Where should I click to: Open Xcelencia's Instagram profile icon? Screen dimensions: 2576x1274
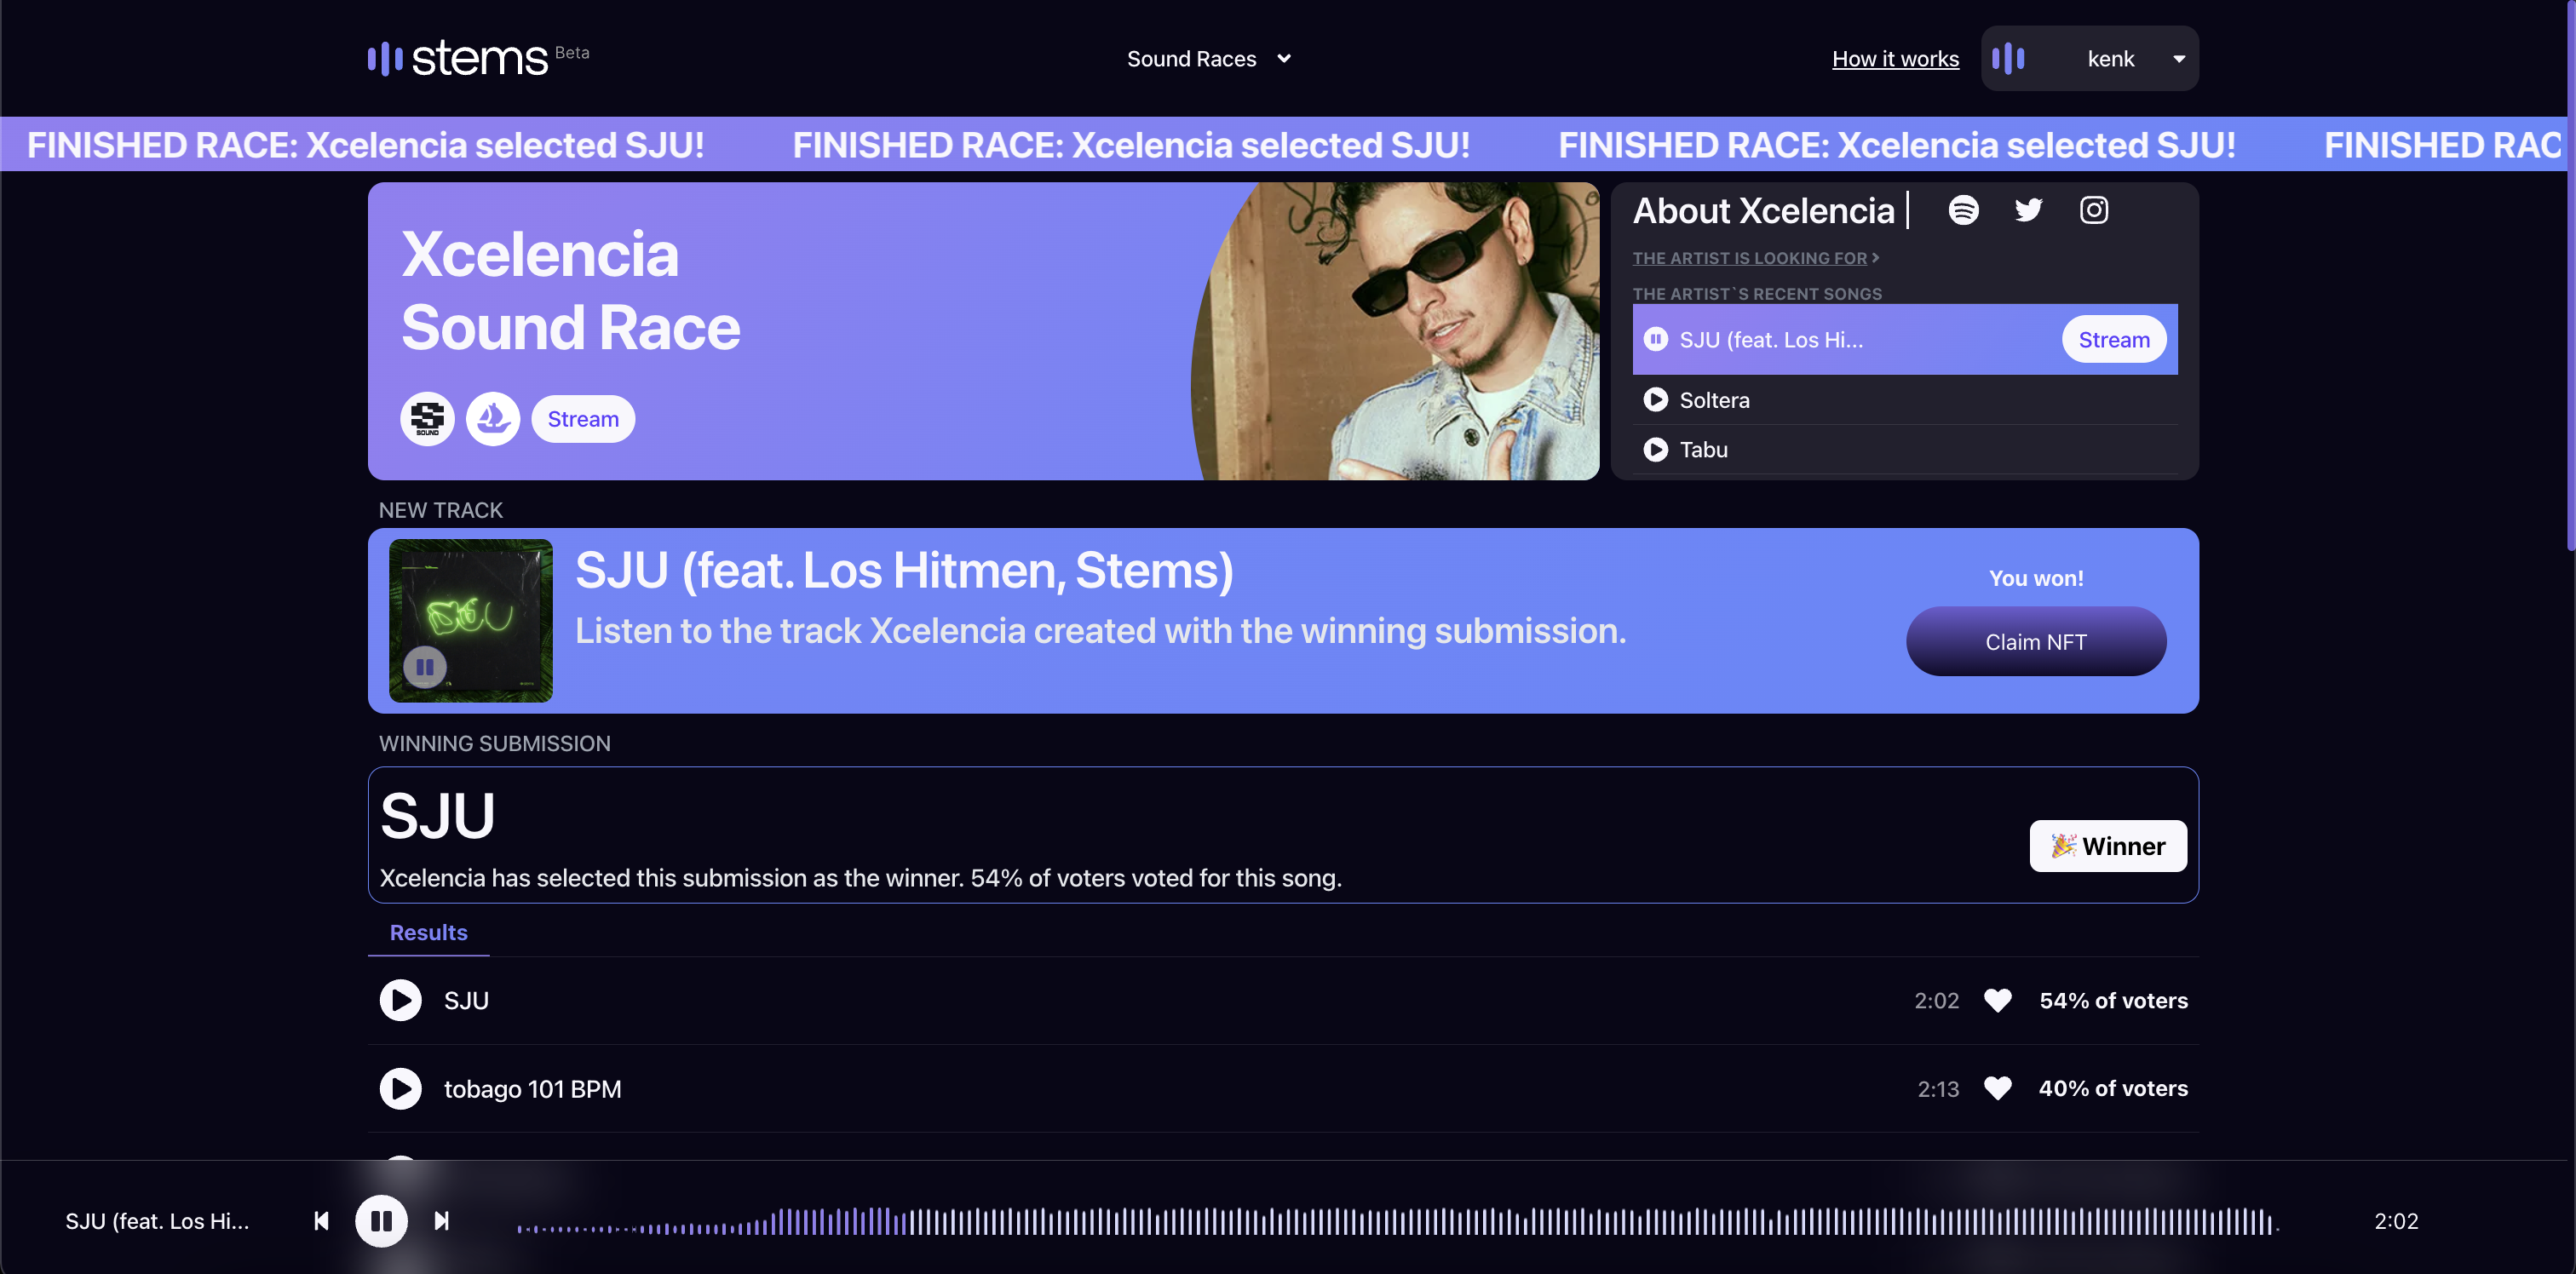tap(2093, 210)
